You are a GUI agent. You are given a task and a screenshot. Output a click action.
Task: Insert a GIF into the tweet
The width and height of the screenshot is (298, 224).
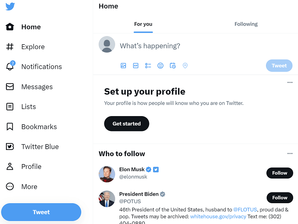point(136,66)
